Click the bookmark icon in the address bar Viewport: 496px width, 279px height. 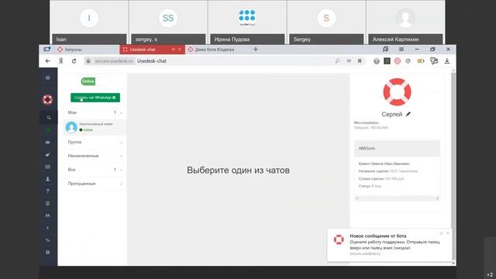(x=360, y=61)
